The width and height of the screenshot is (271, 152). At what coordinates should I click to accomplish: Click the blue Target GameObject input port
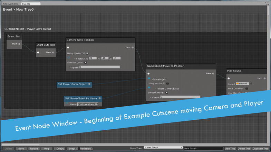(x=149, y=87)
